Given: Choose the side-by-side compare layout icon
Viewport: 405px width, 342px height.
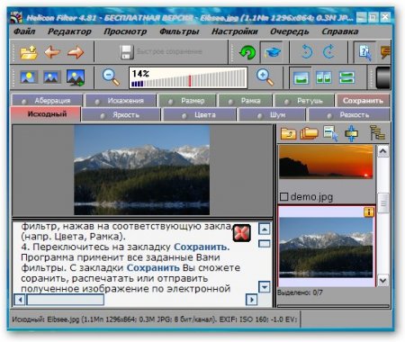Looking at the screenshot, I should point(324,77).
